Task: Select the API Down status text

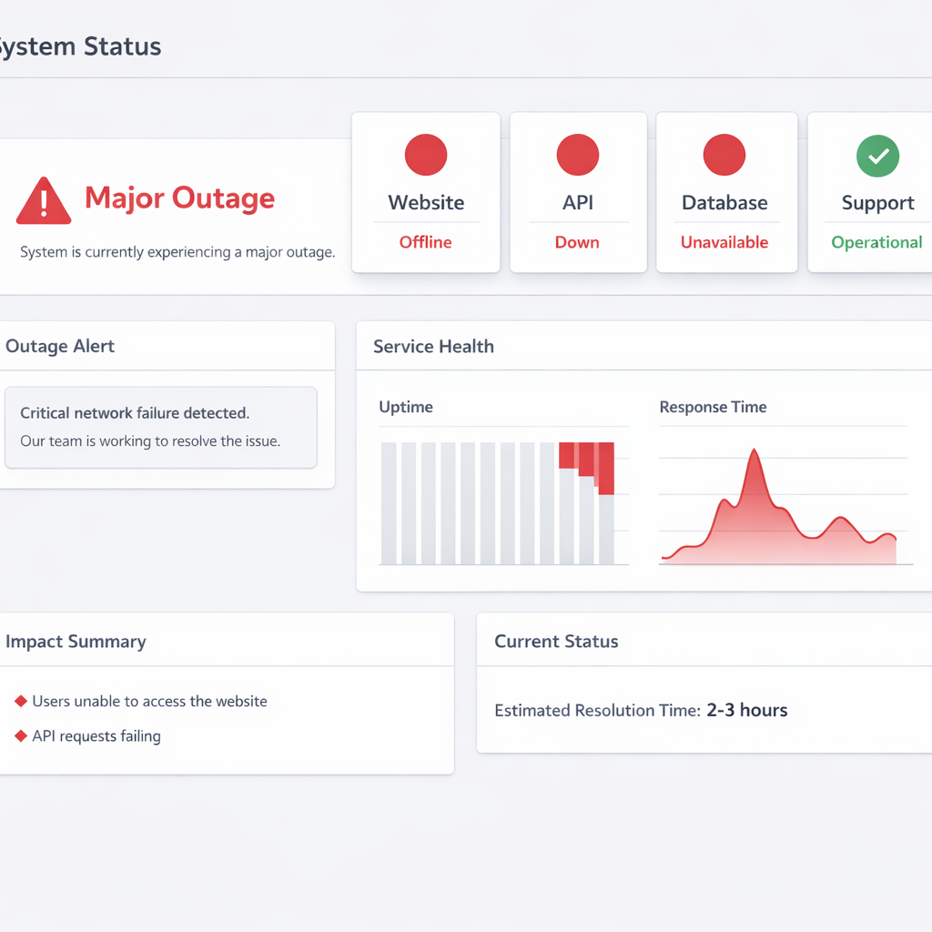Action: coord(577,242)
